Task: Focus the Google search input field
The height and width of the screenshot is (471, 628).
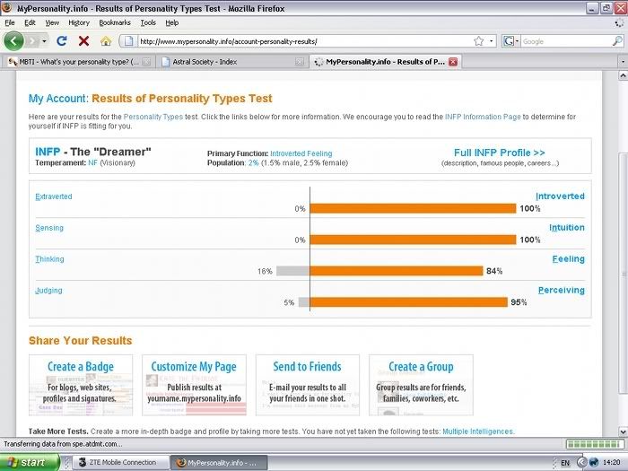Action: pos(566,41)
